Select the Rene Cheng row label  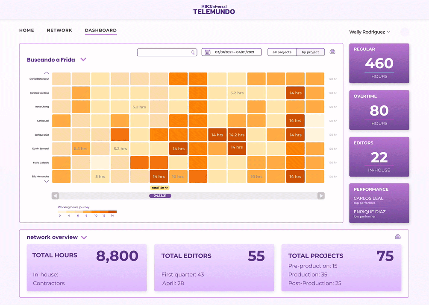click(x=42, y=107)
